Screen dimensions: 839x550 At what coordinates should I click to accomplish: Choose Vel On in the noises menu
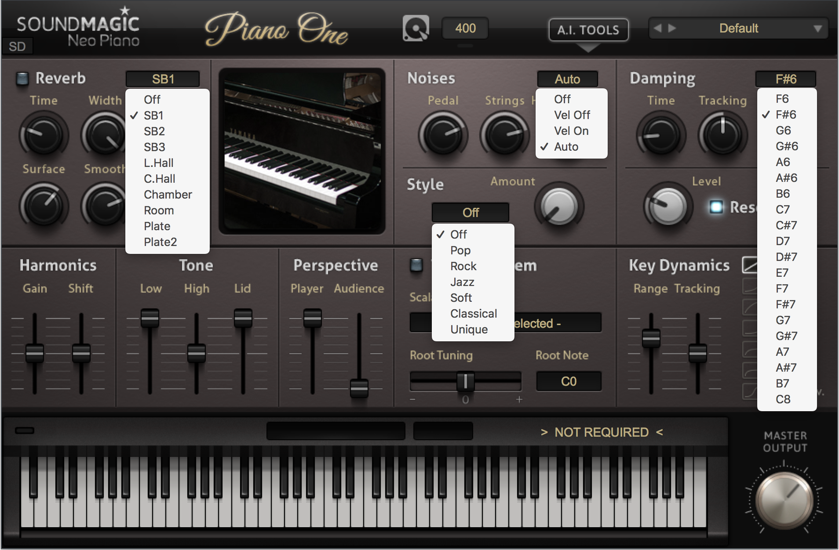coord(571,131)
